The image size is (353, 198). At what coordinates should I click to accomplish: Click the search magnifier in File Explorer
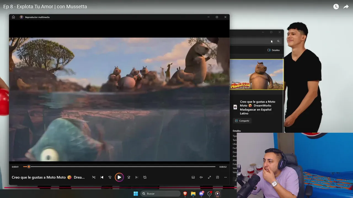click(278, 41)
